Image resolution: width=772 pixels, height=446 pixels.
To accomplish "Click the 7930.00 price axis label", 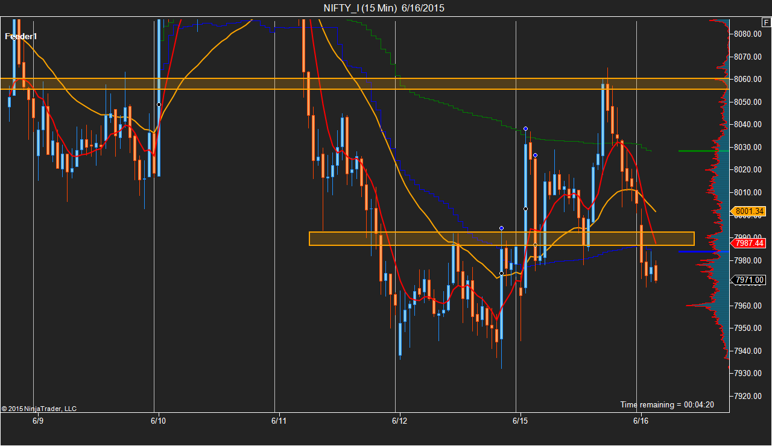I will point(748,373).
